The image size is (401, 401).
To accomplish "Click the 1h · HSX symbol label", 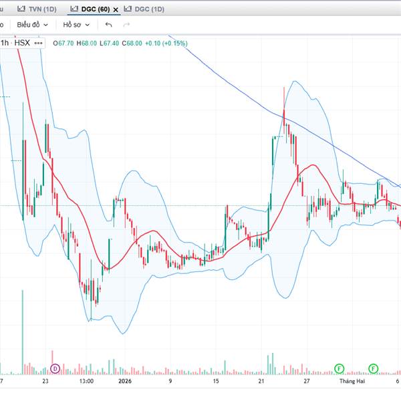I will coord(15,43).
